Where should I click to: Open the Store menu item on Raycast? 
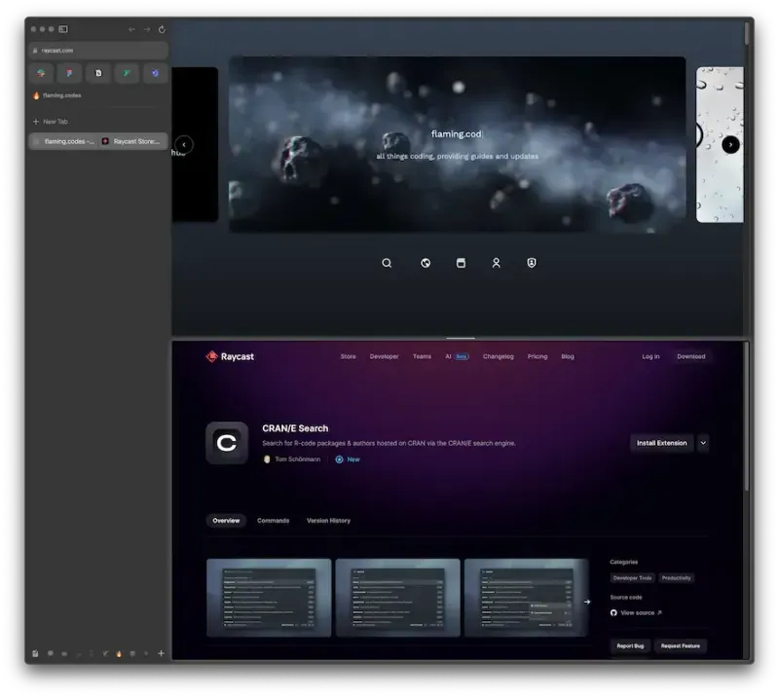click(x=349, y=356)
